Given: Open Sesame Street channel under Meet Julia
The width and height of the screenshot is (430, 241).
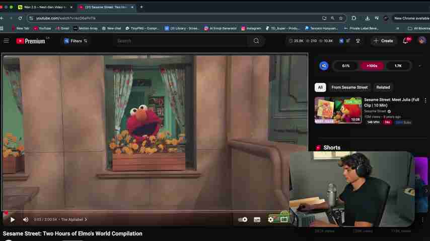Looking at the screenshot, I should click(x=375, y=111).
